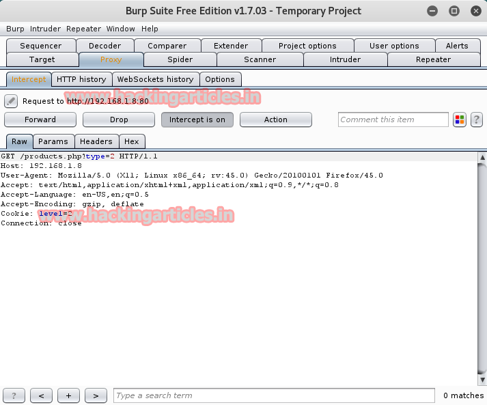Viewport: 487px width, 405px height.
Task: Close the Burp Suite window
Action: pyautogui.click(x=476, y=11)
